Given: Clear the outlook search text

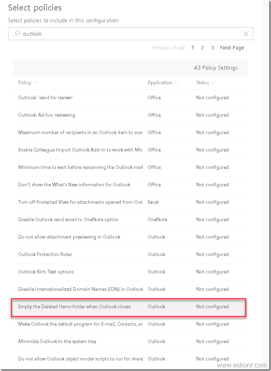Looking at the screenshot, I should coord(246,34).
